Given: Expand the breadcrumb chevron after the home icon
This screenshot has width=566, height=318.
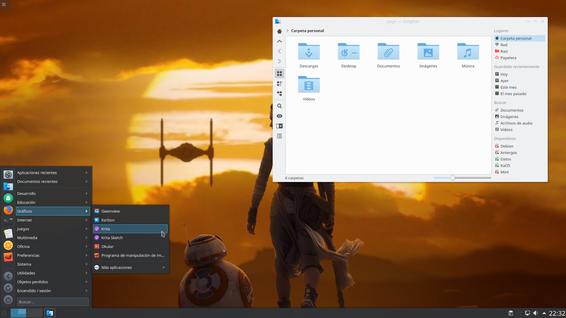Looking at the screenshot, I should (x=287, y=31).
